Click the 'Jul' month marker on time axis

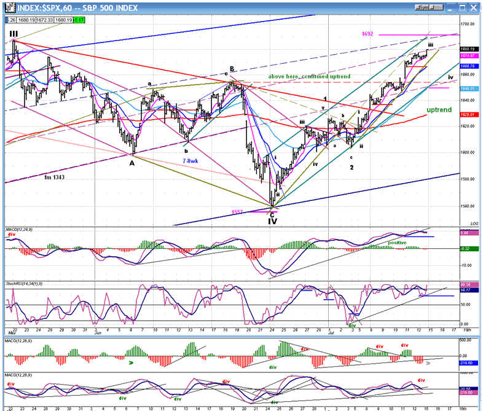(331, 333)
